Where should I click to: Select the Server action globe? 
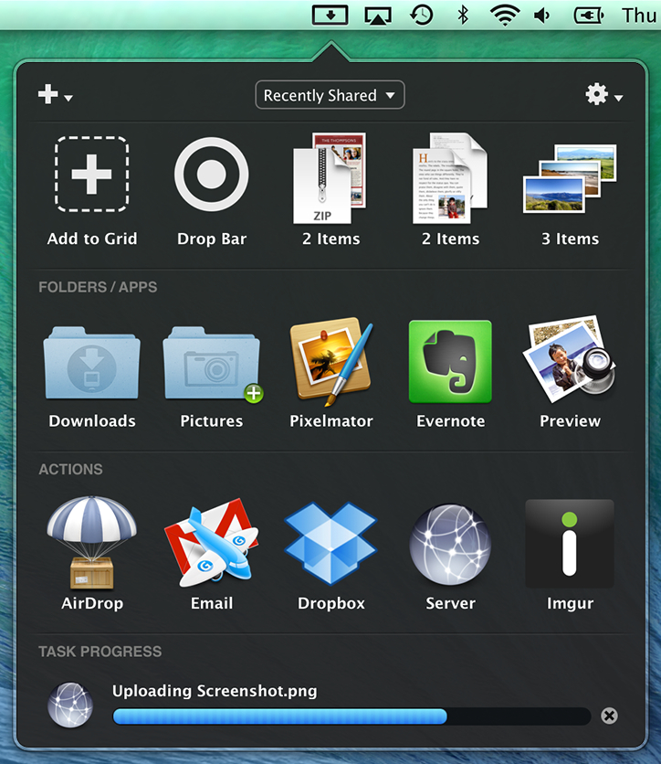tap(450, 545)
